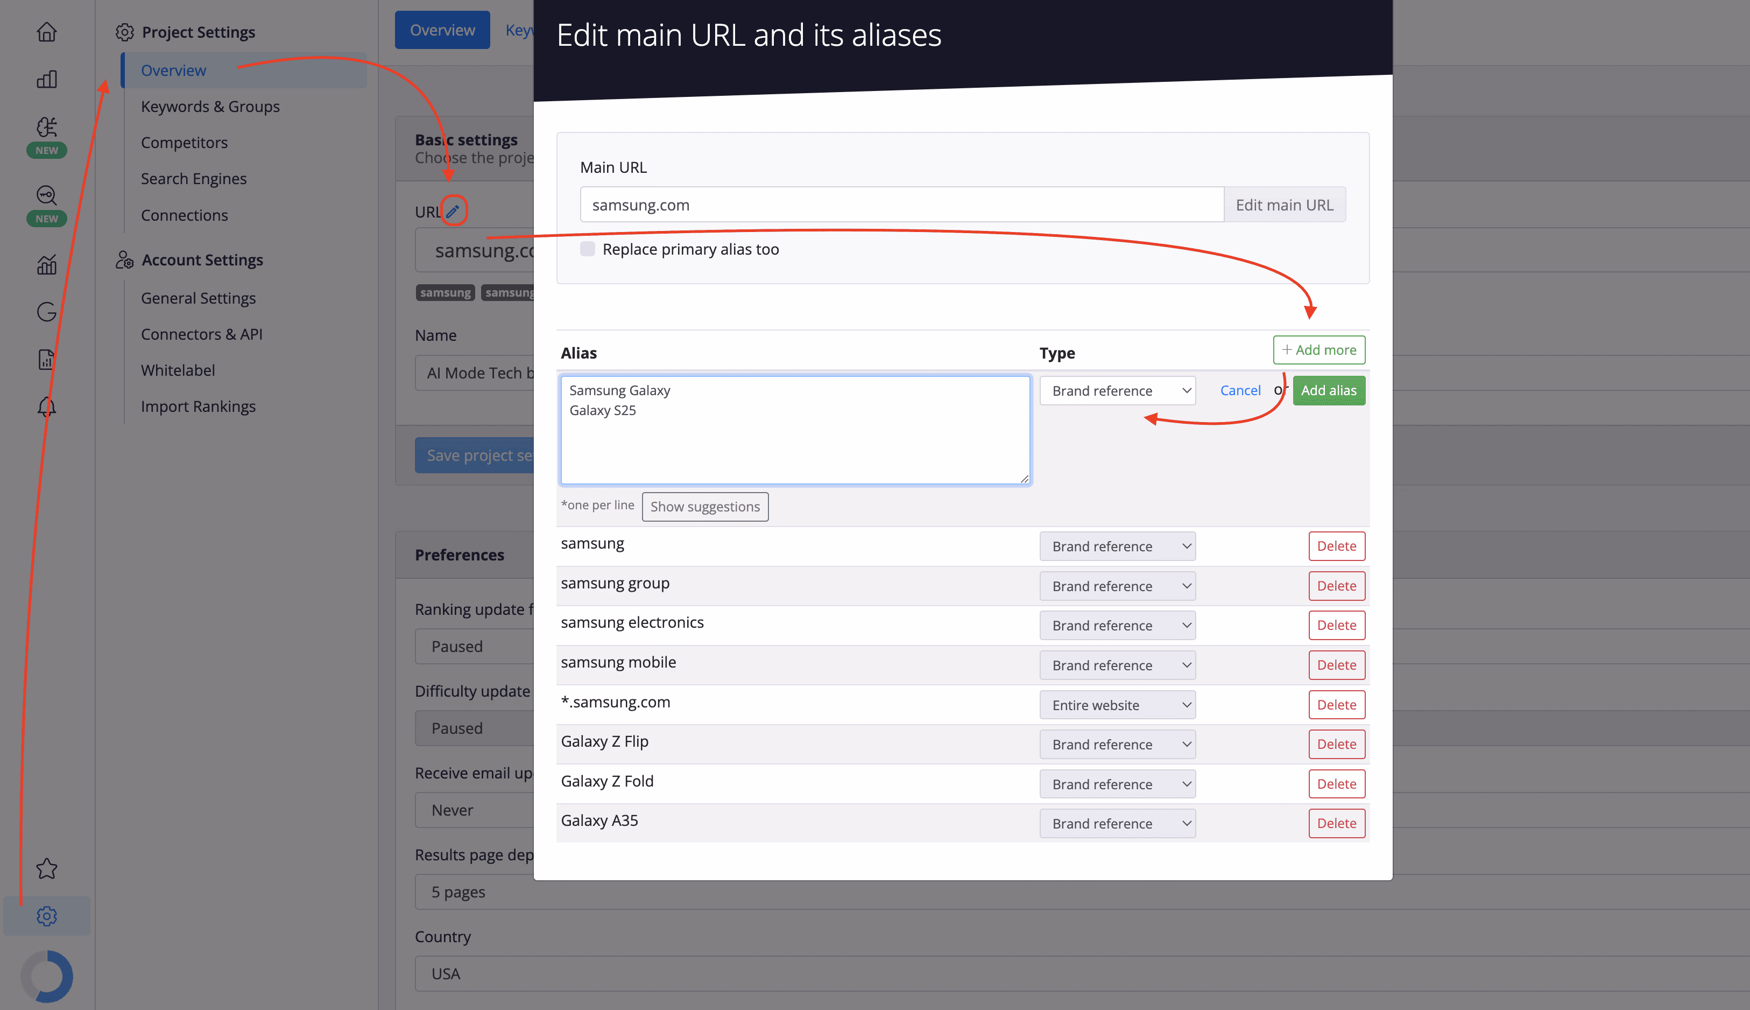Open Competitors settings
The height and width of the screenshot is (1010, 1750).
pos(185,142)
